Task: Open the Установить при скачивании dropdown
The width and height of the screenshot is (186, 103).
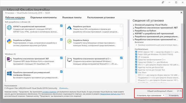Action: [x=150, y=95]
